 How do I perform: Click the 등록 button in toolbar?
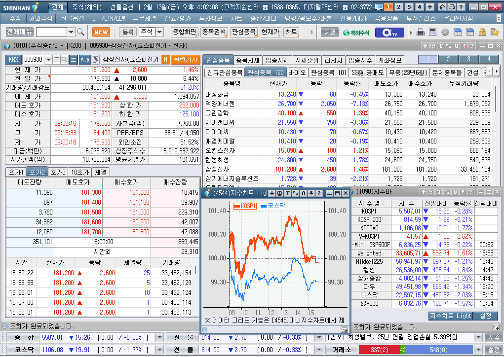(x=128, y=32)
